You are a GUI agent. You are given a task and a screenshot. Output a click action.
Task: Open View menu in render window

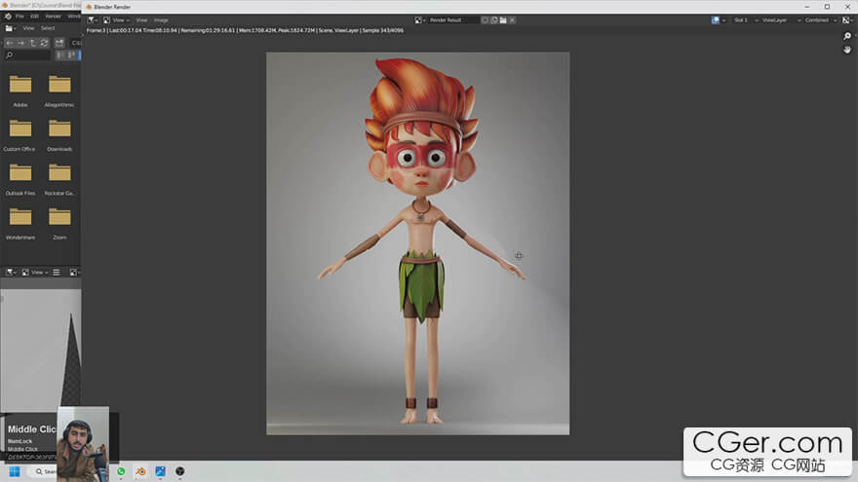coord(141,20)
